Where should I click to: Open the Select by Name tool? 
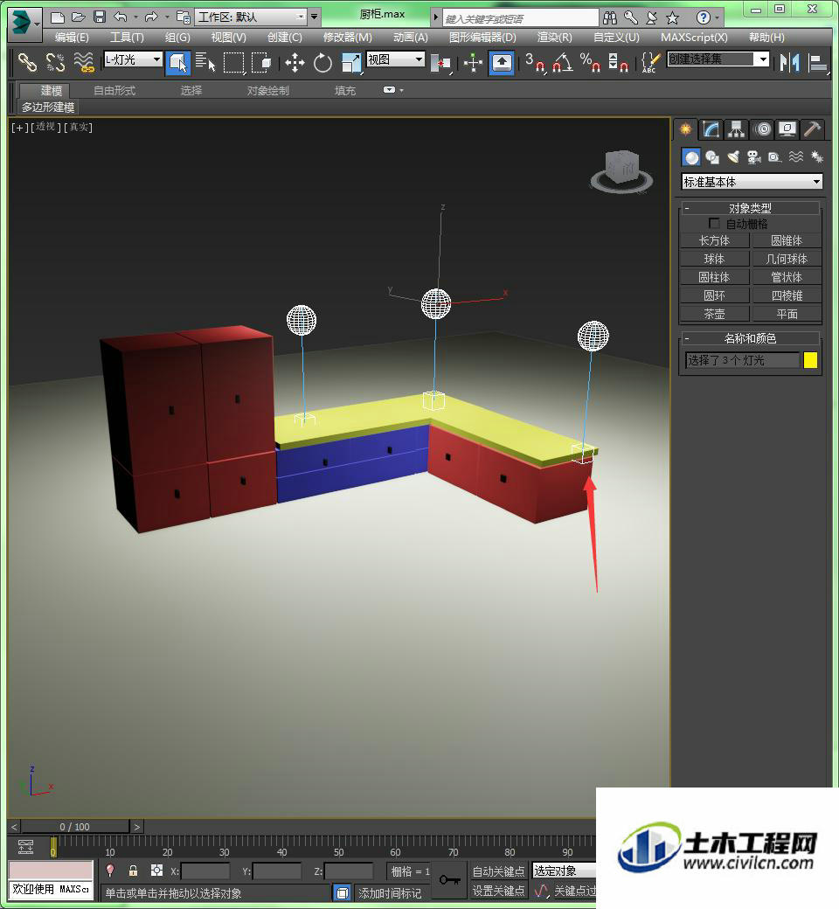[205, 62]
